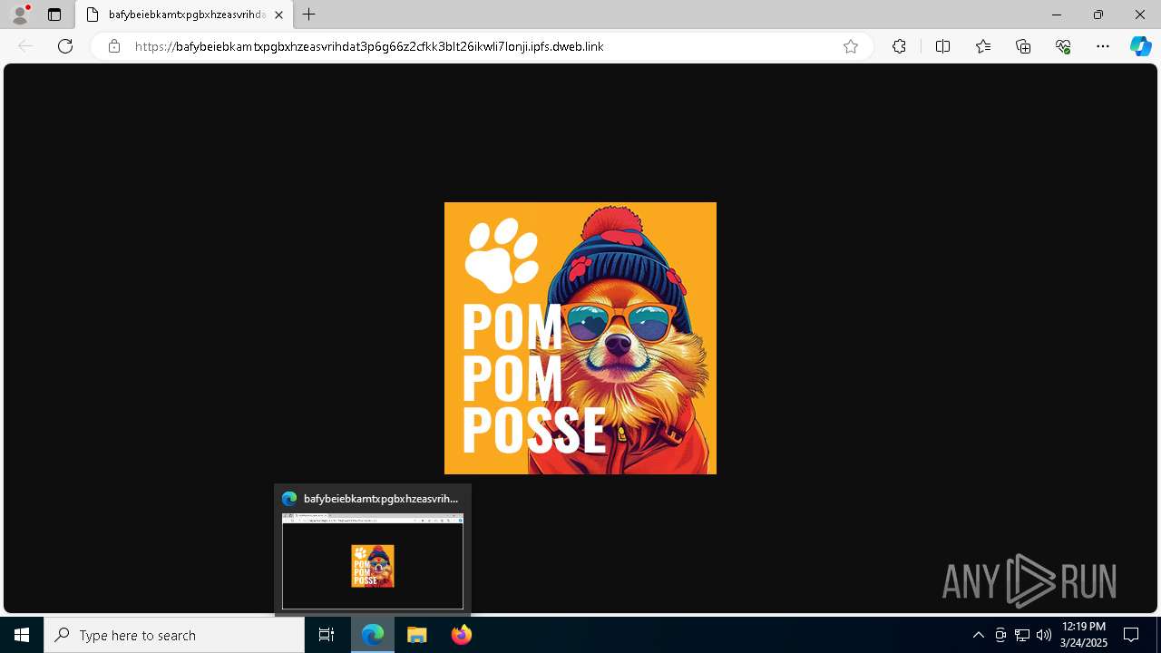1161x653 pixels.
Task: Open the tab actions menu icon
Action: (x=54, y=15)
